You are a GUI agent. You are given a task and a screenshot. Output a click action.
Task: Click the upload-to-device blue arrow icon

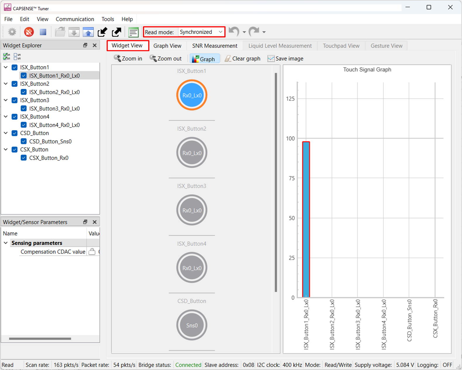pos(88,32)
